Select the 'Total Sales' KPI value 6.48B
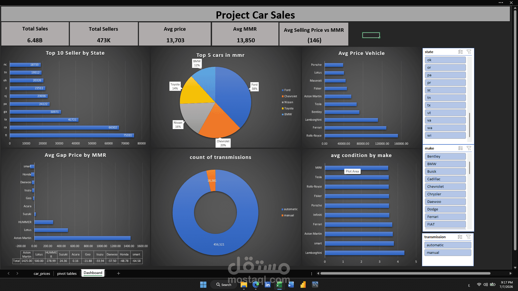Viewport: 518px width, 291px height. pos(35,40)
